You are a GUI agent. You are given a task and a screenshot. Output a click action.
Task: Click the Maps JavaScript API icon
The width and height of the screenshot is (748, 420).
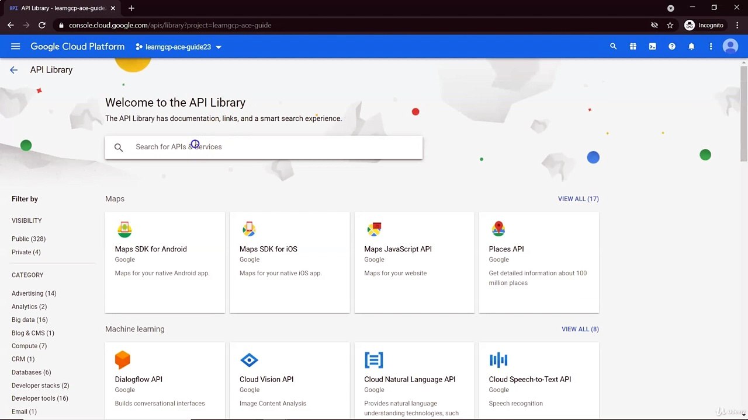point(374,229)
